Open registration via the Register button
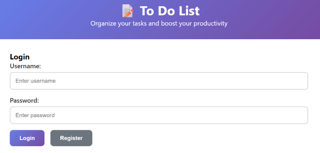The image size is (320, 153). coord(71,138)
